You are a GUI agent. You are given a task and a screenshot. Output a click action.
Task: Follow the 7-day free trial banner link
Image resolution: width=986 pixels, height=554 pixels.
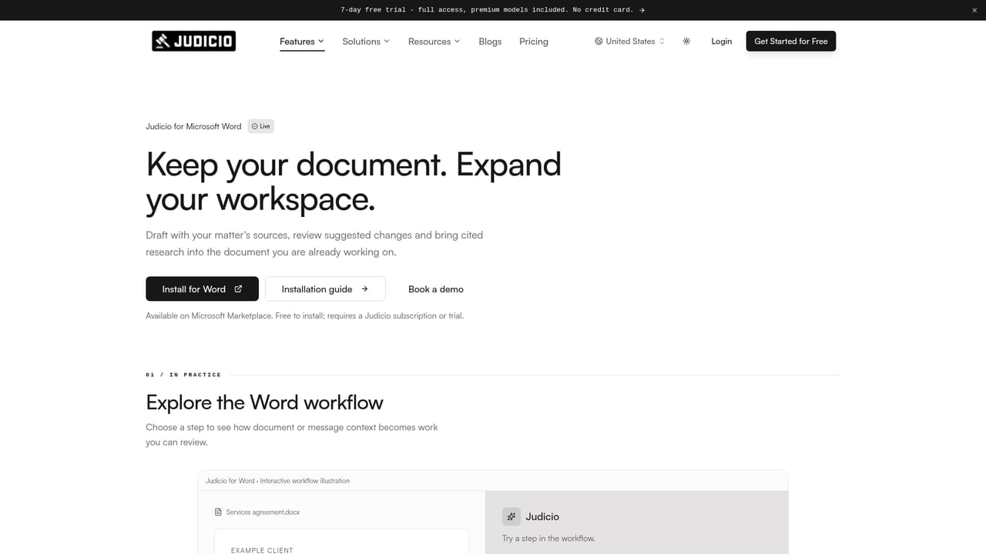pos(493,10)
